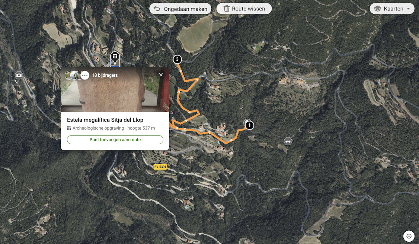
Task: Click the trash can icon
Action: coord(226,9)
